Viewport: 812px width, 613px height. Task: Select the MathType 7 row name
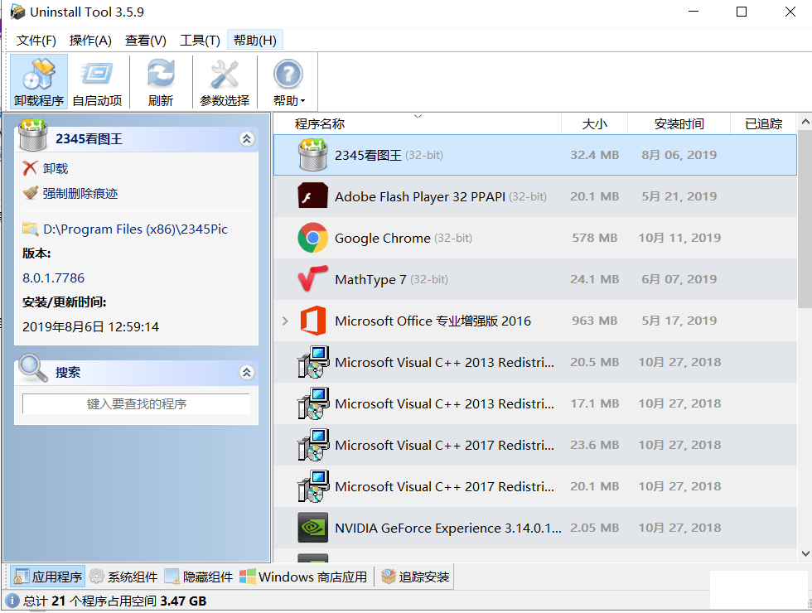(x=370, y=280)
